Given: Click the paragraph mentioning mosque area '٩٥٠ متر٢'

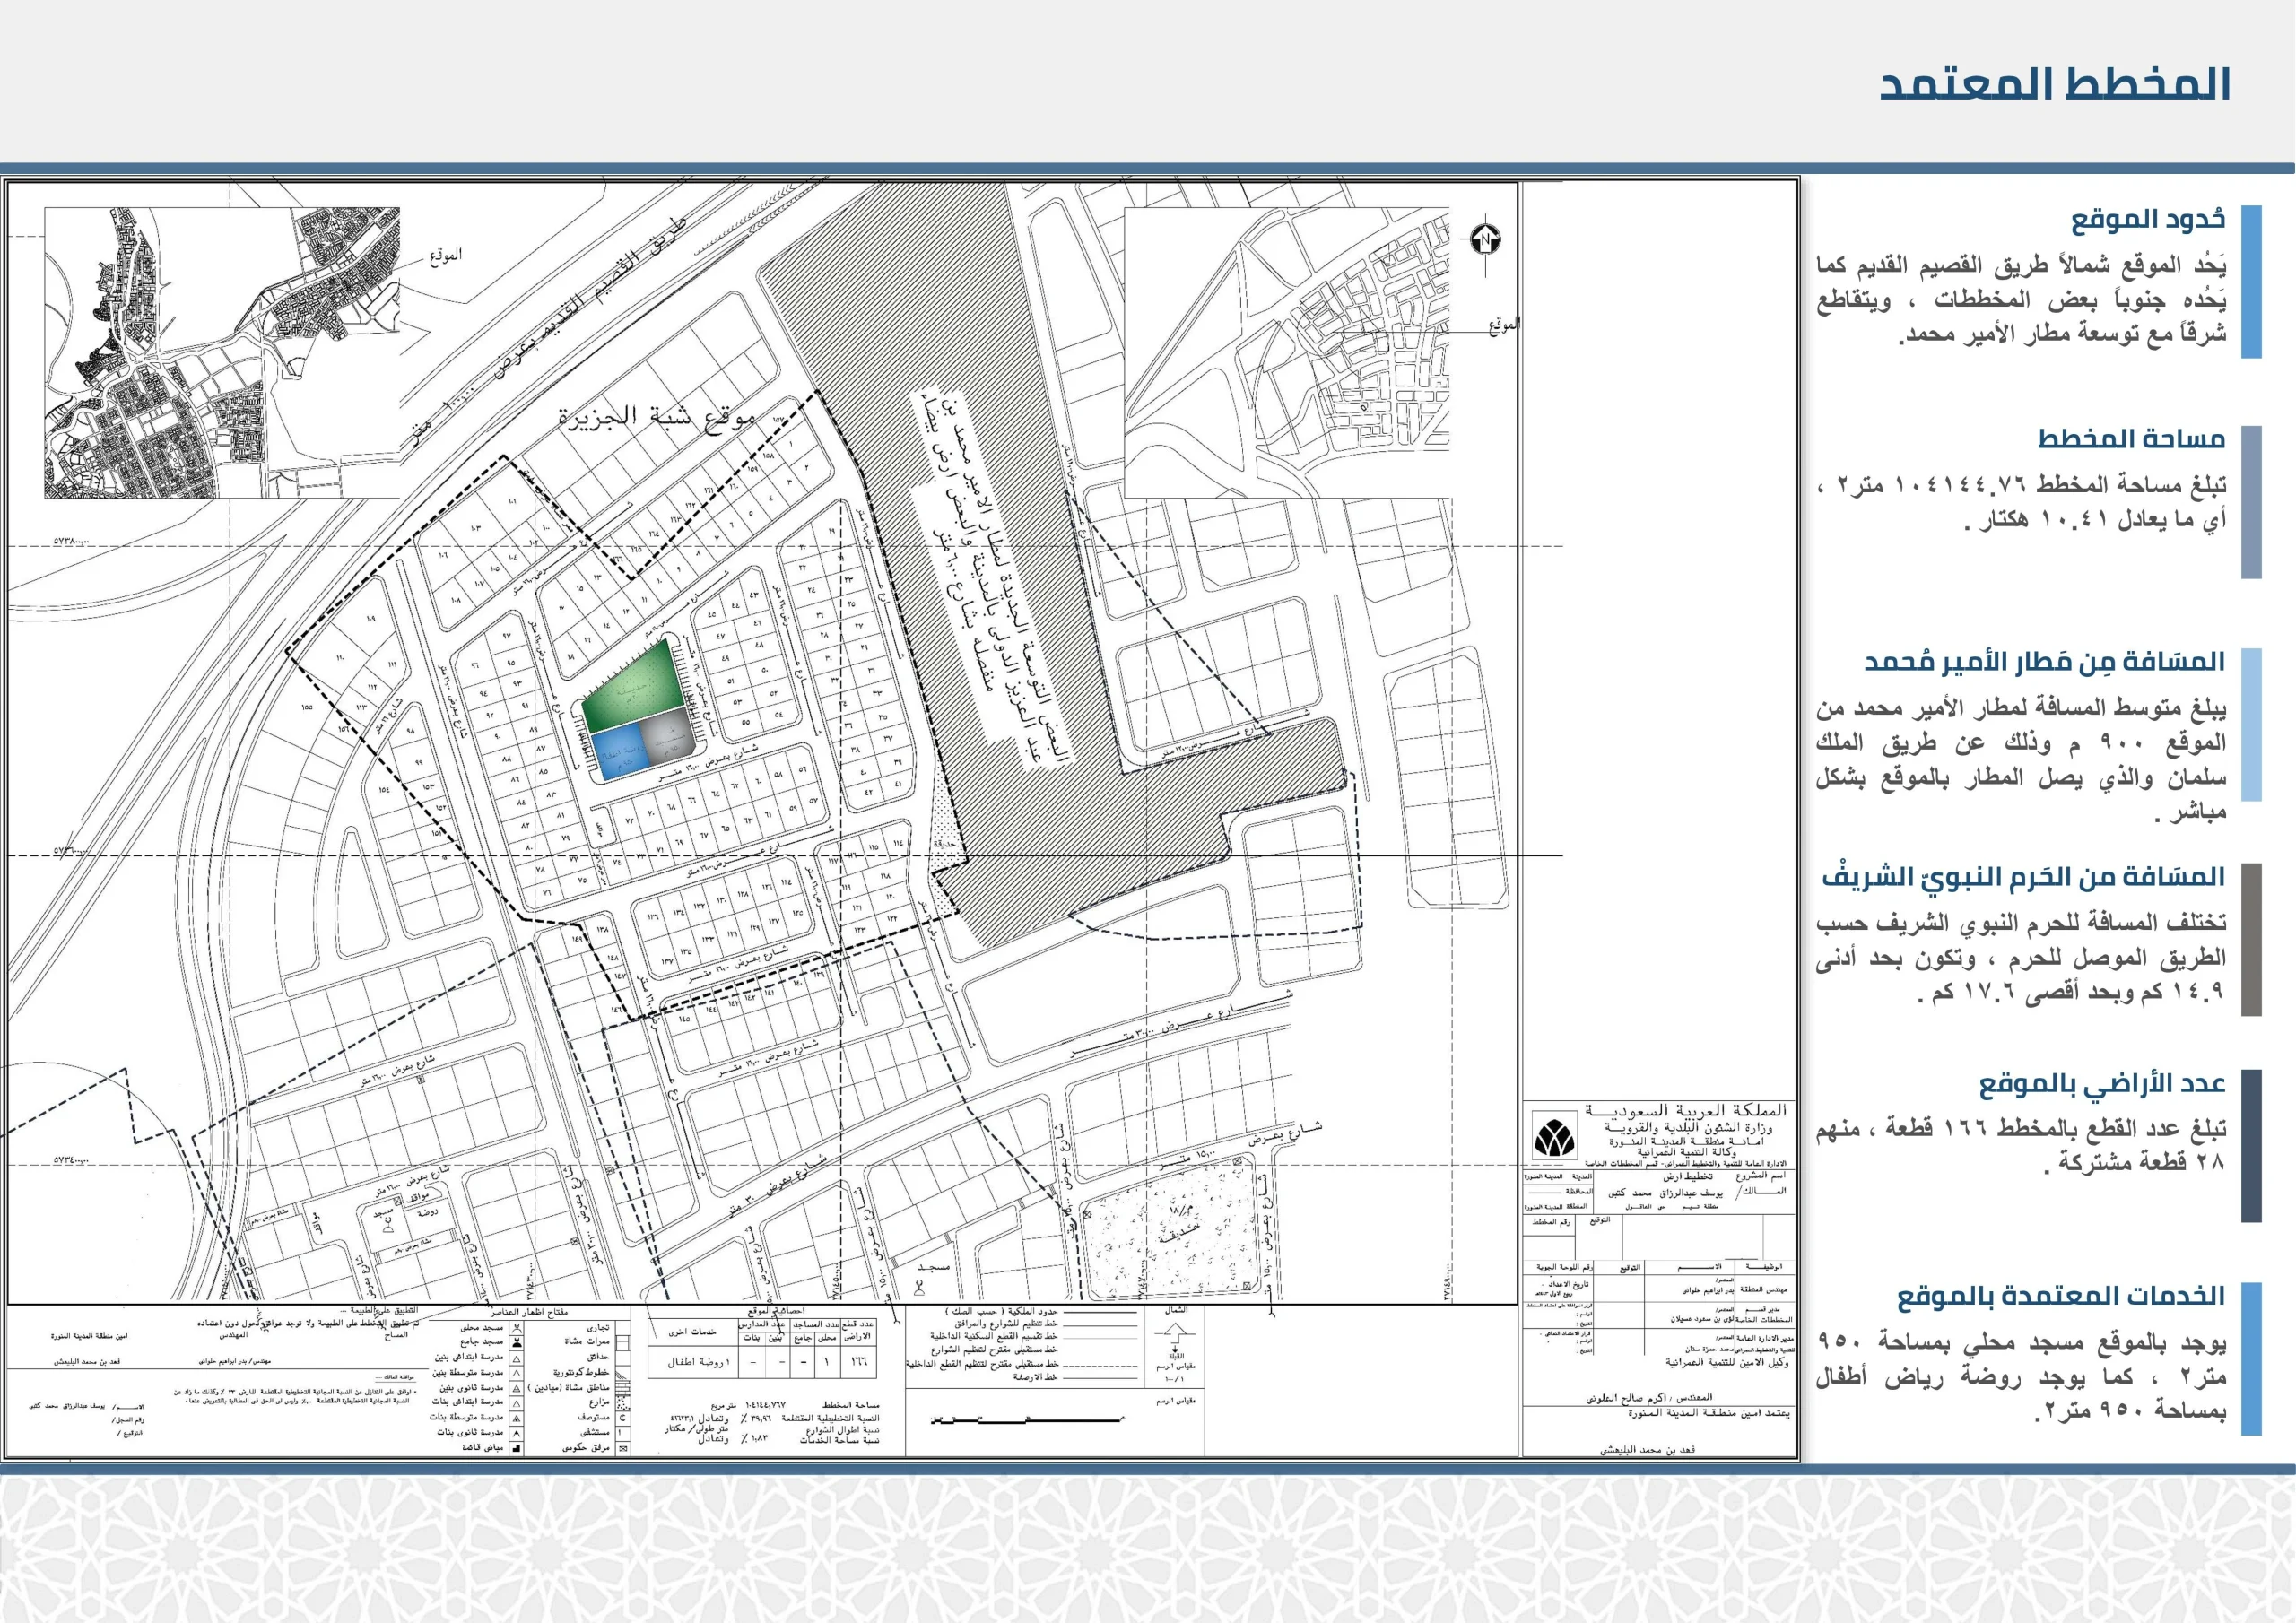Looking at the screenshot, I should tap(2022, 1376).
